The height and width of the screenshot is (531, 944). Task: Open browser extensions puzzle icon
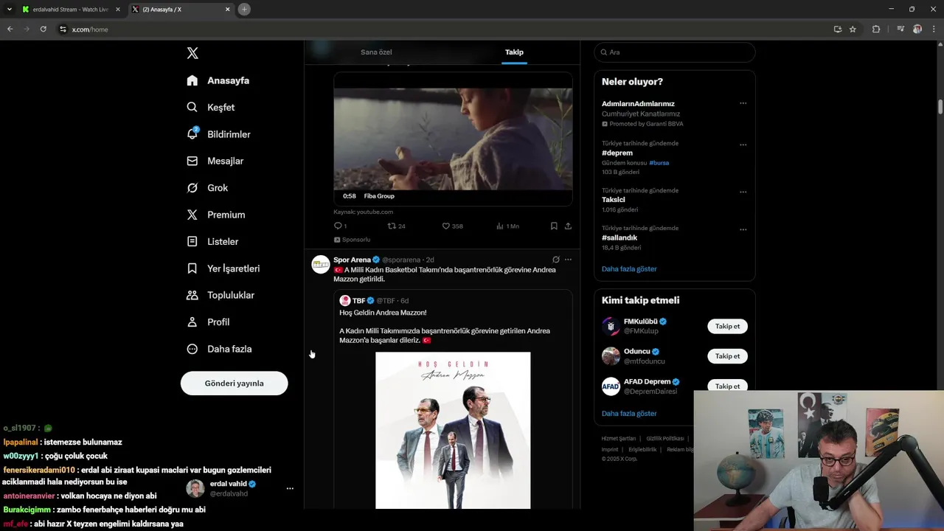click(x=876, y=29)
